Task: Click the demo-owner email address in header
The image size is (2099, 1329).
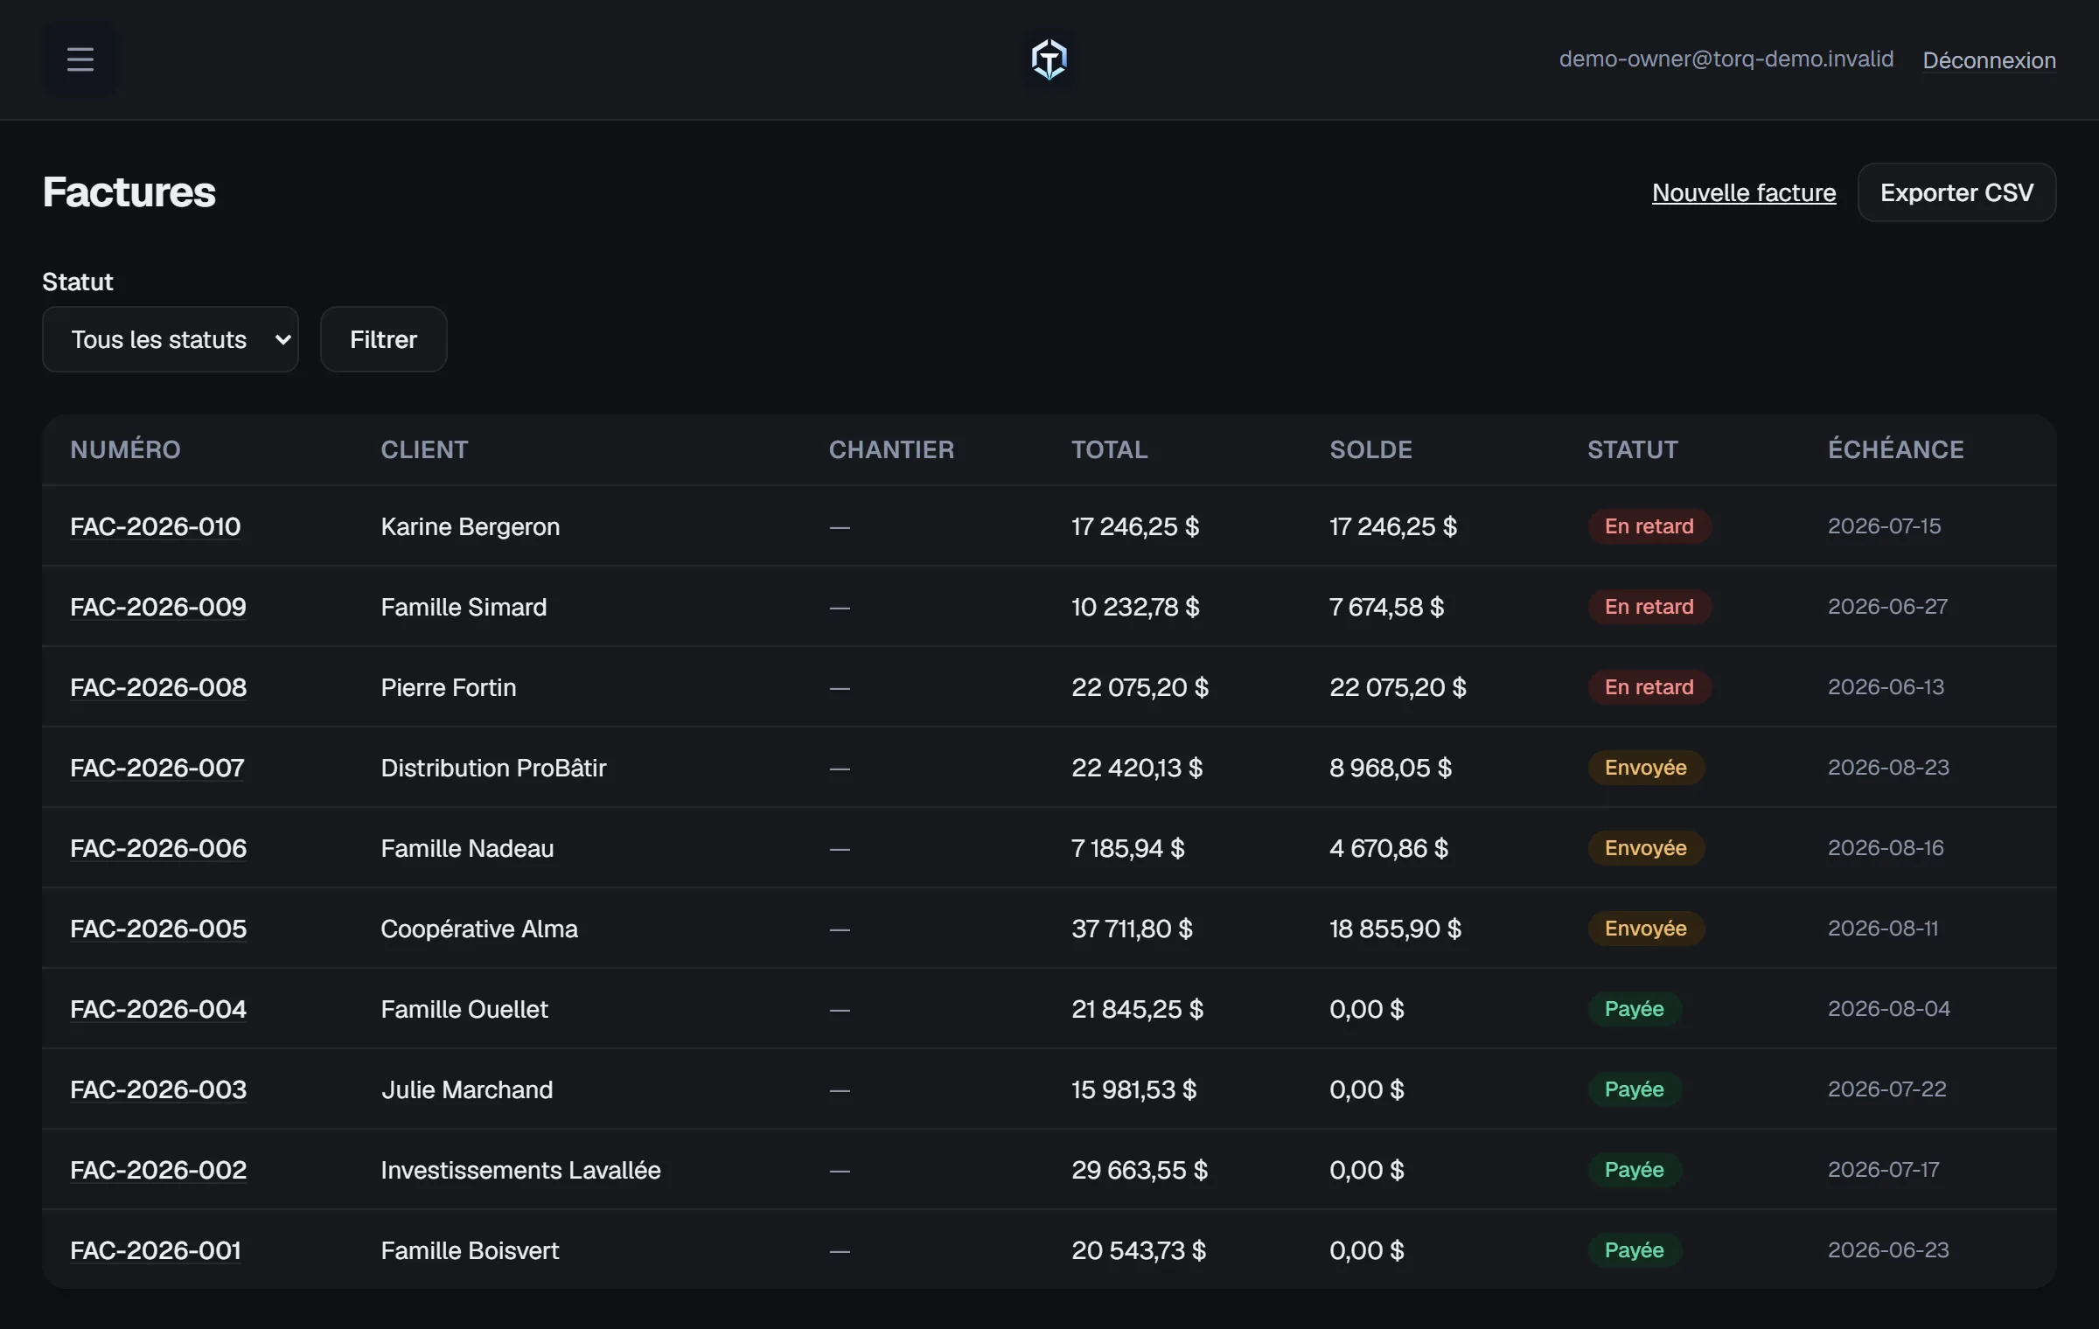Action: [x=1726, y=59]
